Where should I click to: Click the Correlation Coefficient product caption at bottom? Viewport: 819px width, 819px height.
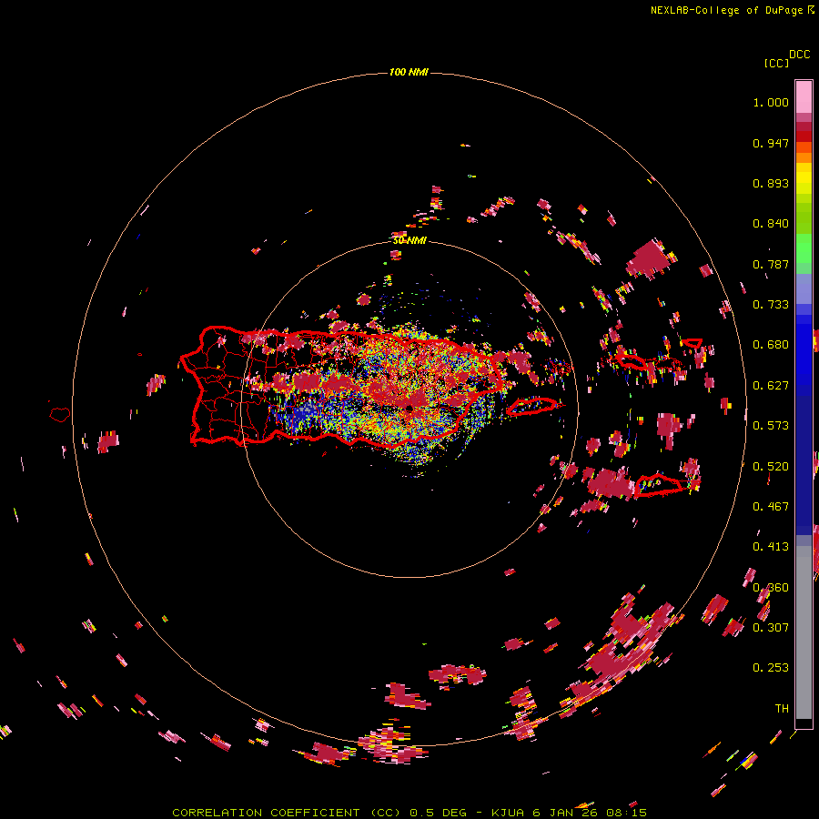tap(409, 813)
